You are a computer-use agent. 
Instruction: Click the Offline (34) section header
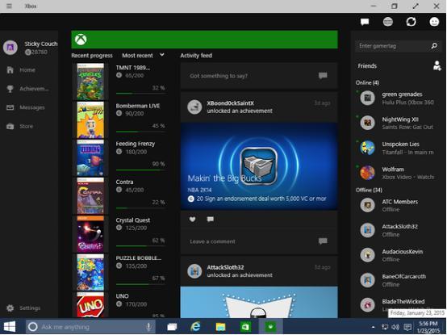click(x=369, y=190)
